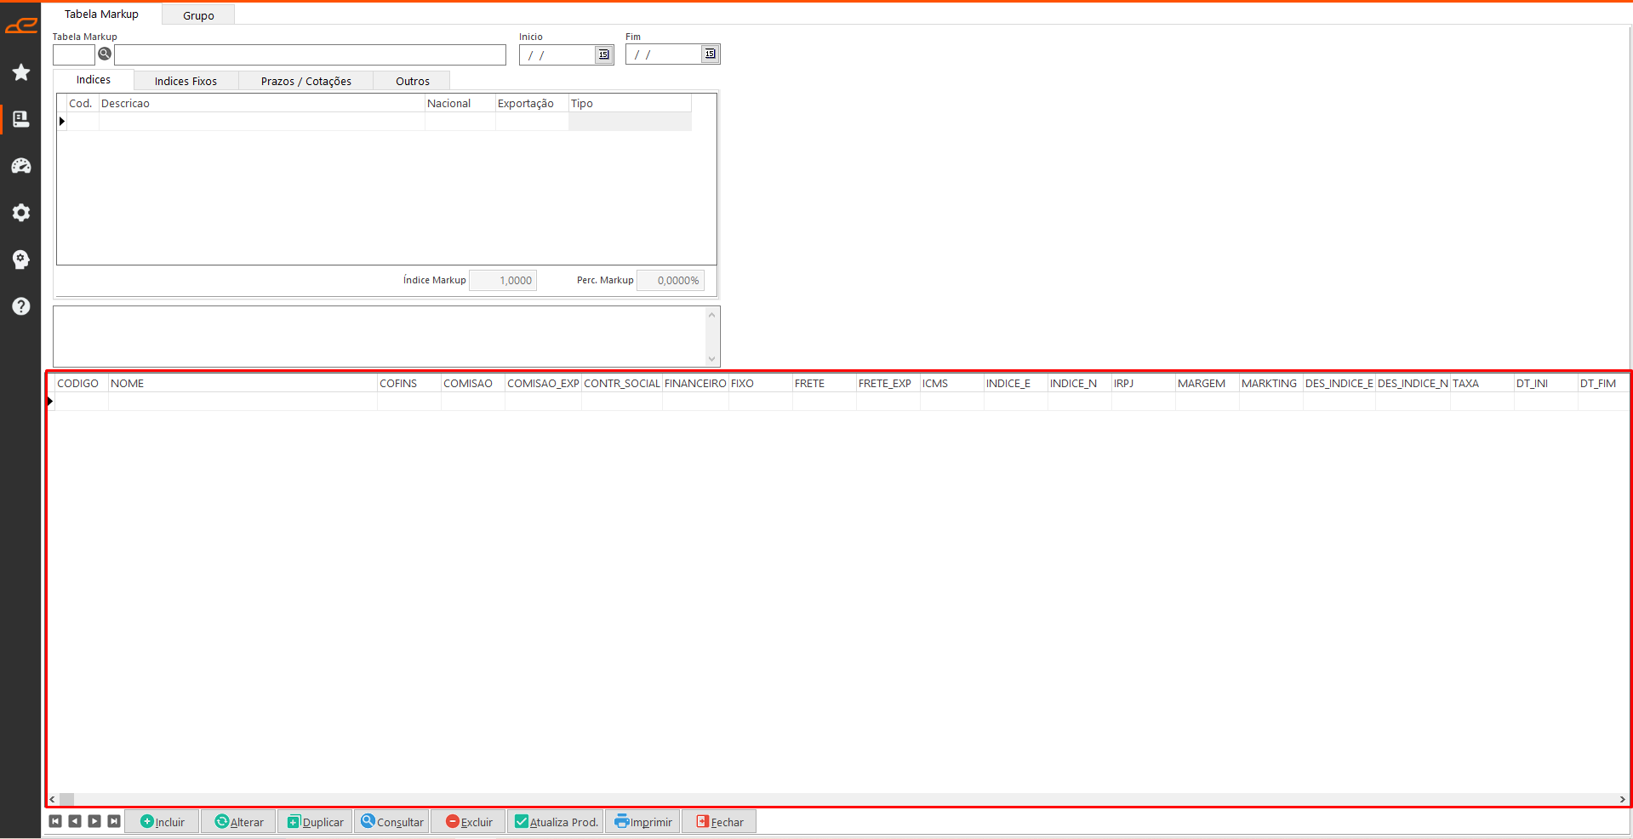Click right arrow of horizontal grid scrollbar
The width and height of the screenshot is (1633, 839).
(1622, 799)
